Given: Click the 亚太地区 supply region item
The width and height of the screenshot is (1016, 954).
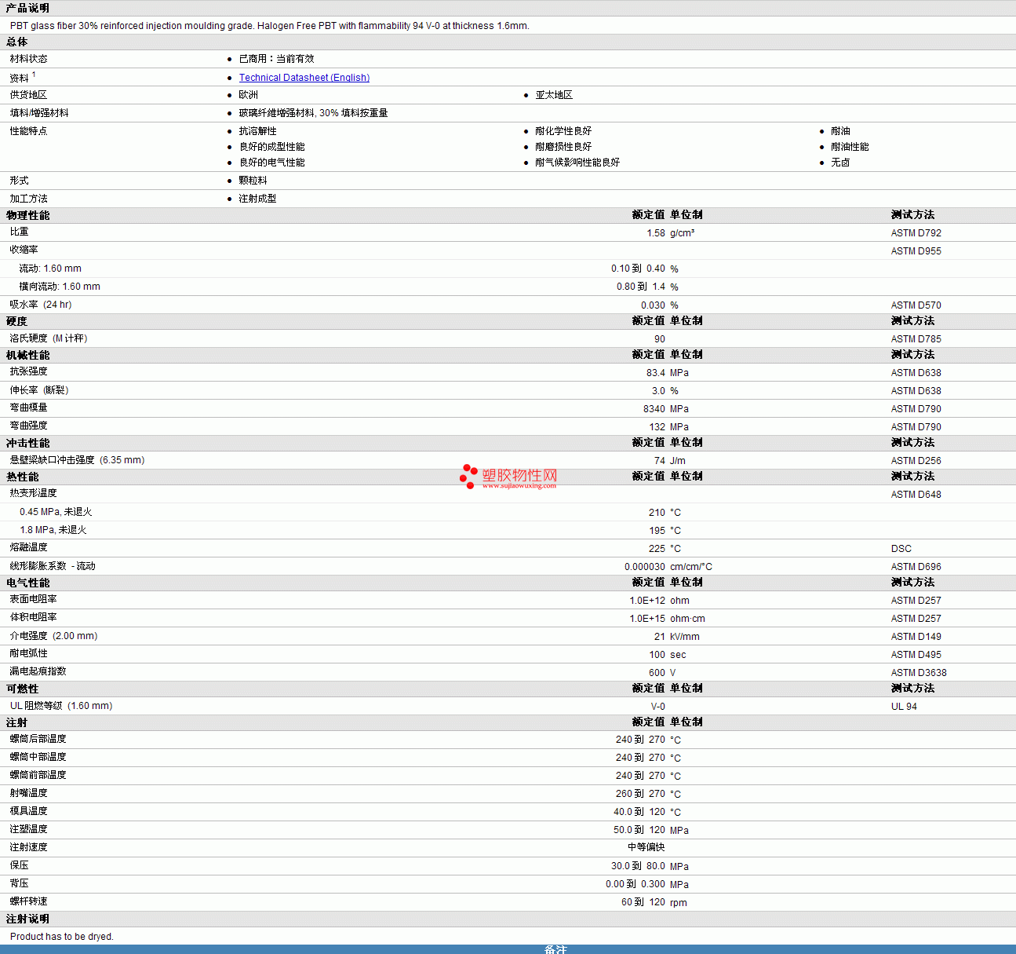Looking at the screenshot, I should pos(554,95).
